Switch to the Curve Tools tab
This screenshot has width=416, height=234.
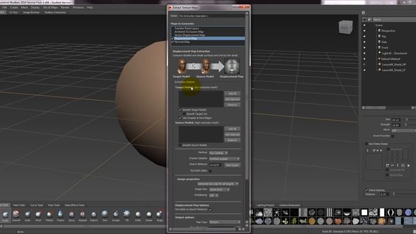coord(36,205)
